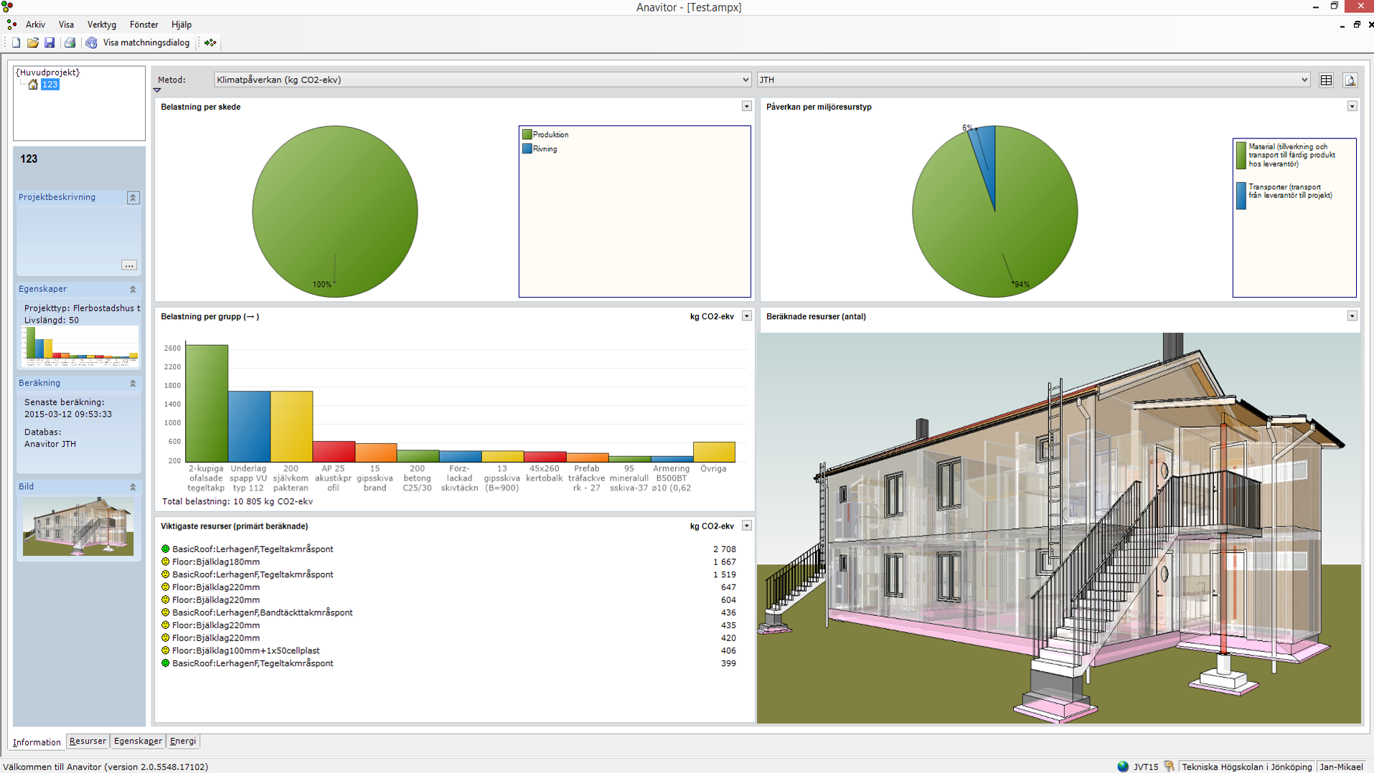Open the Visa menu
Screen dimensions: 1374x773
tap(66, 24)
